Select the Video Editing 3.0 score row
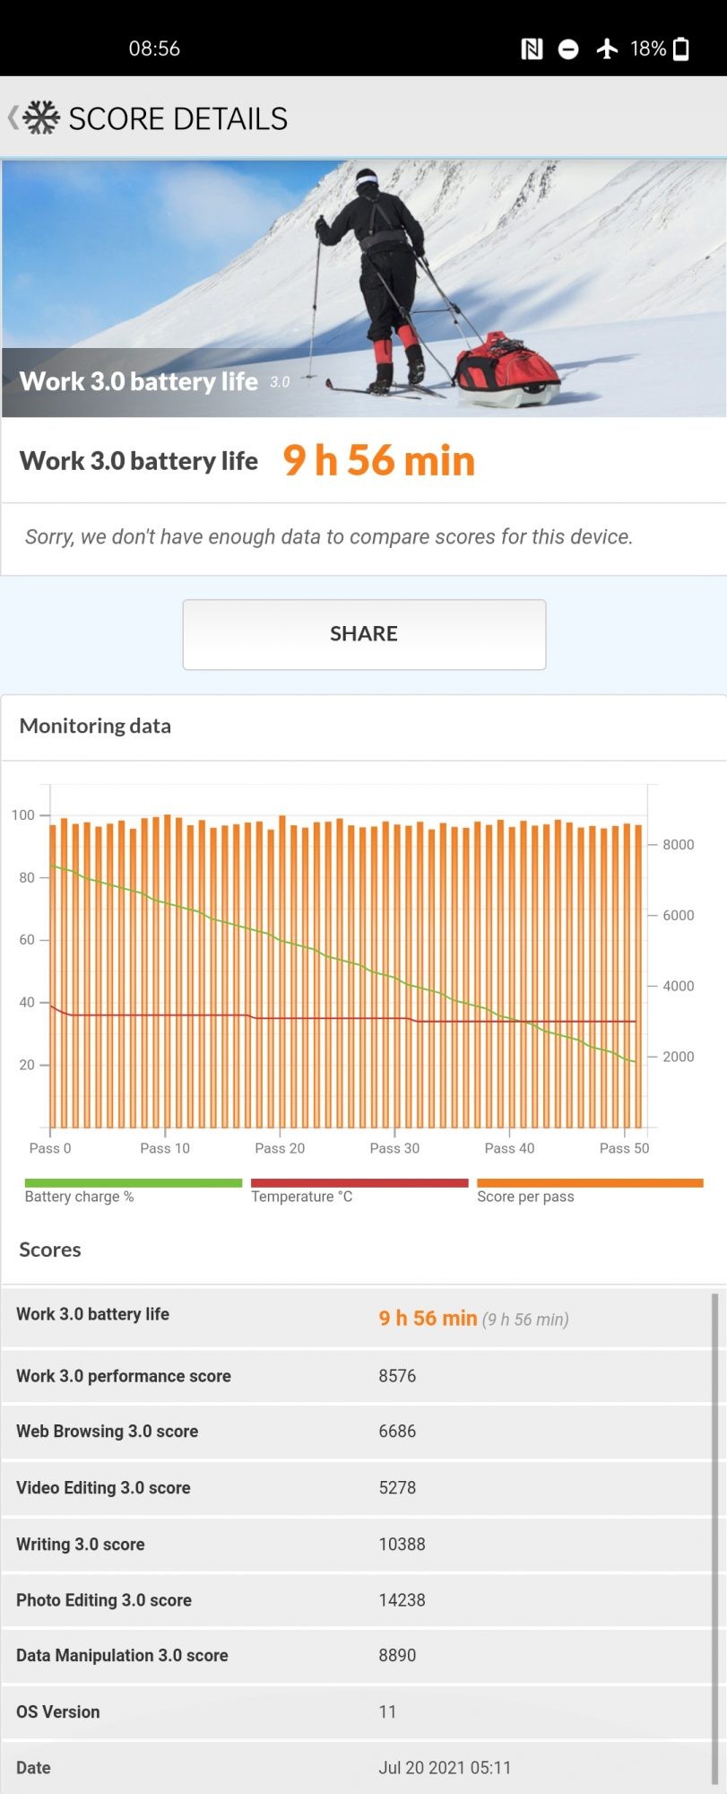Viewport: 727px width, 1794px height. (357, 1488)
